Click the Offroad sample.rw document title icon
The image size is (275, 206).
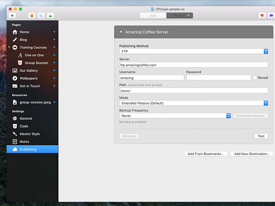[153, 9]
